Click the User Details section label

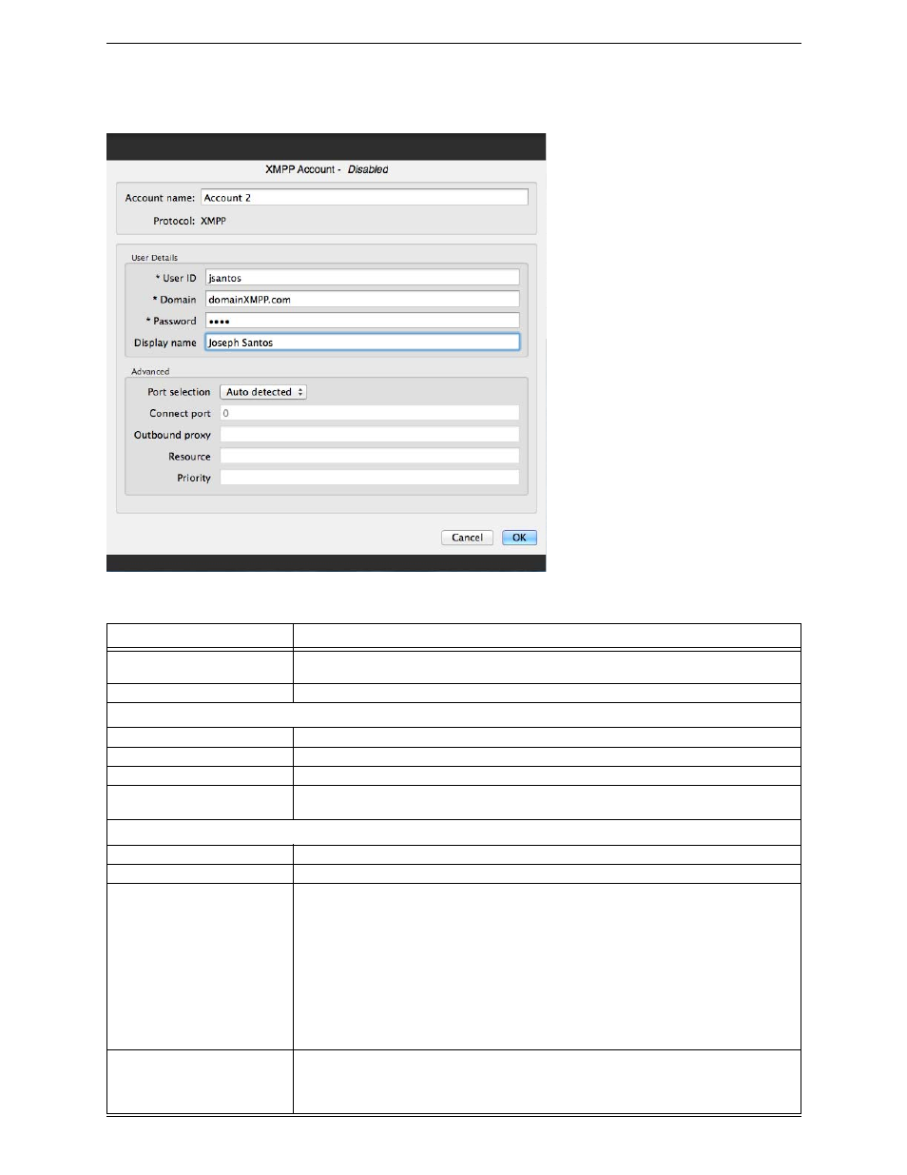154,258
